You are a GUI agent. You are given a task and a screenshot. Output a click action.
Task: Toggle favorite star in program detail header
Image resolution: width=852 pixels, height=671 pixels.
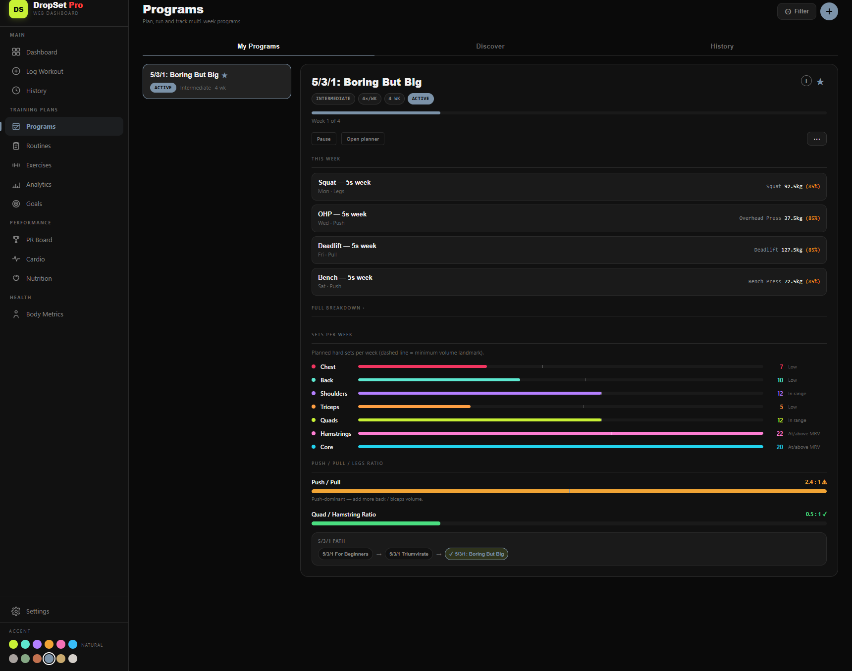click(x=820, y=82)
